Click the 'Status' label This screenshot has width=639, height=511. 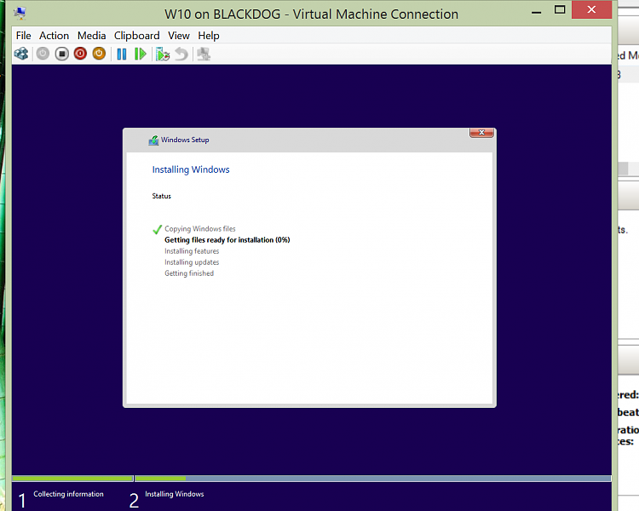161,196
